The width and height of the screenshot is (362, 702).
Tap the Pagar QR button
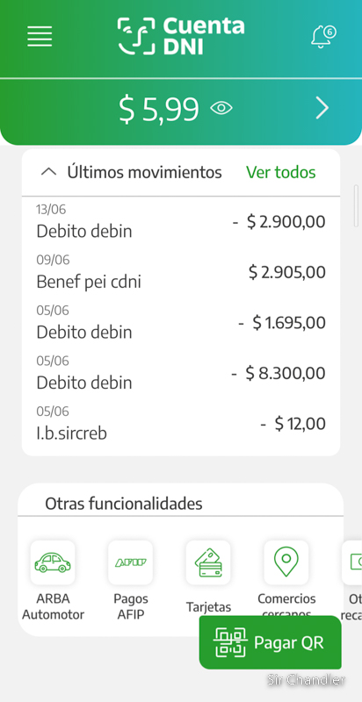point(270,642)
